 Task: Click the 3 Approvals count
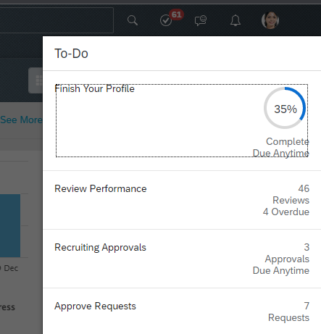click(287, 253)
